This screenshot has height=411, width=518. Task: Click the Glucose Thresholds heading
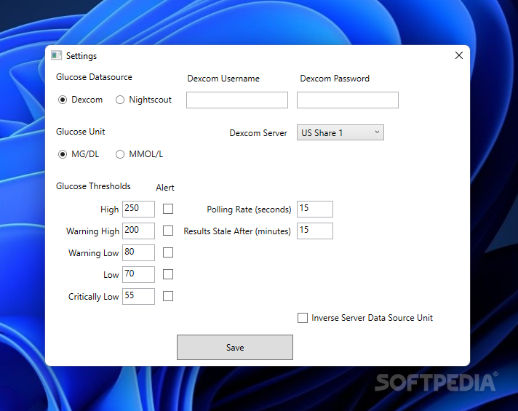93,186
